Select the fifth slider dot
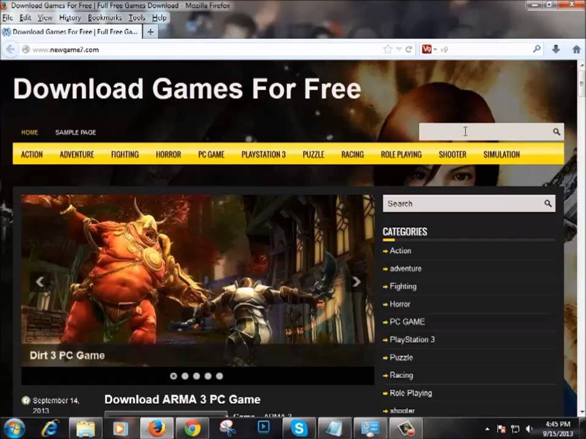The height and width of the screenshot is (439, 586). 220,376
